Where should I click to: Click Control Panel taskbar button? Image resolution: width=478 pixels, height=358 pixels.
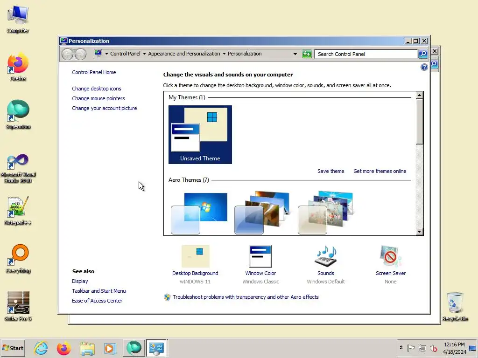click(157, 348)
